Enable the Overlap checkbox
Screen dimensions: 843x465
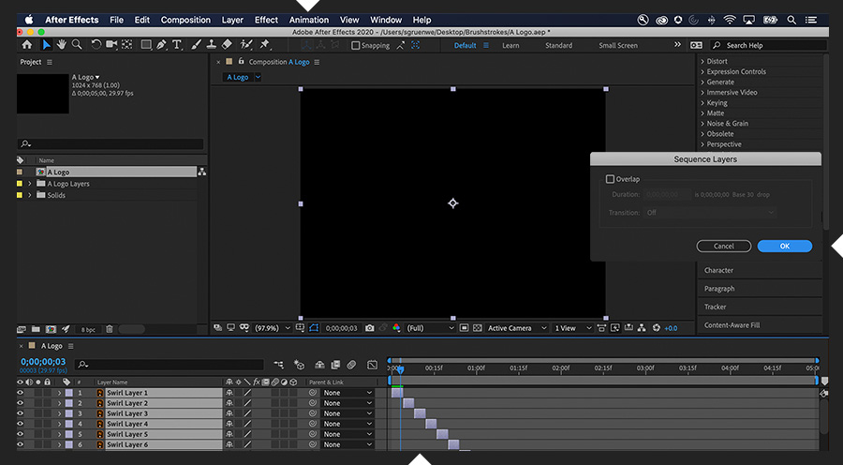611,179
